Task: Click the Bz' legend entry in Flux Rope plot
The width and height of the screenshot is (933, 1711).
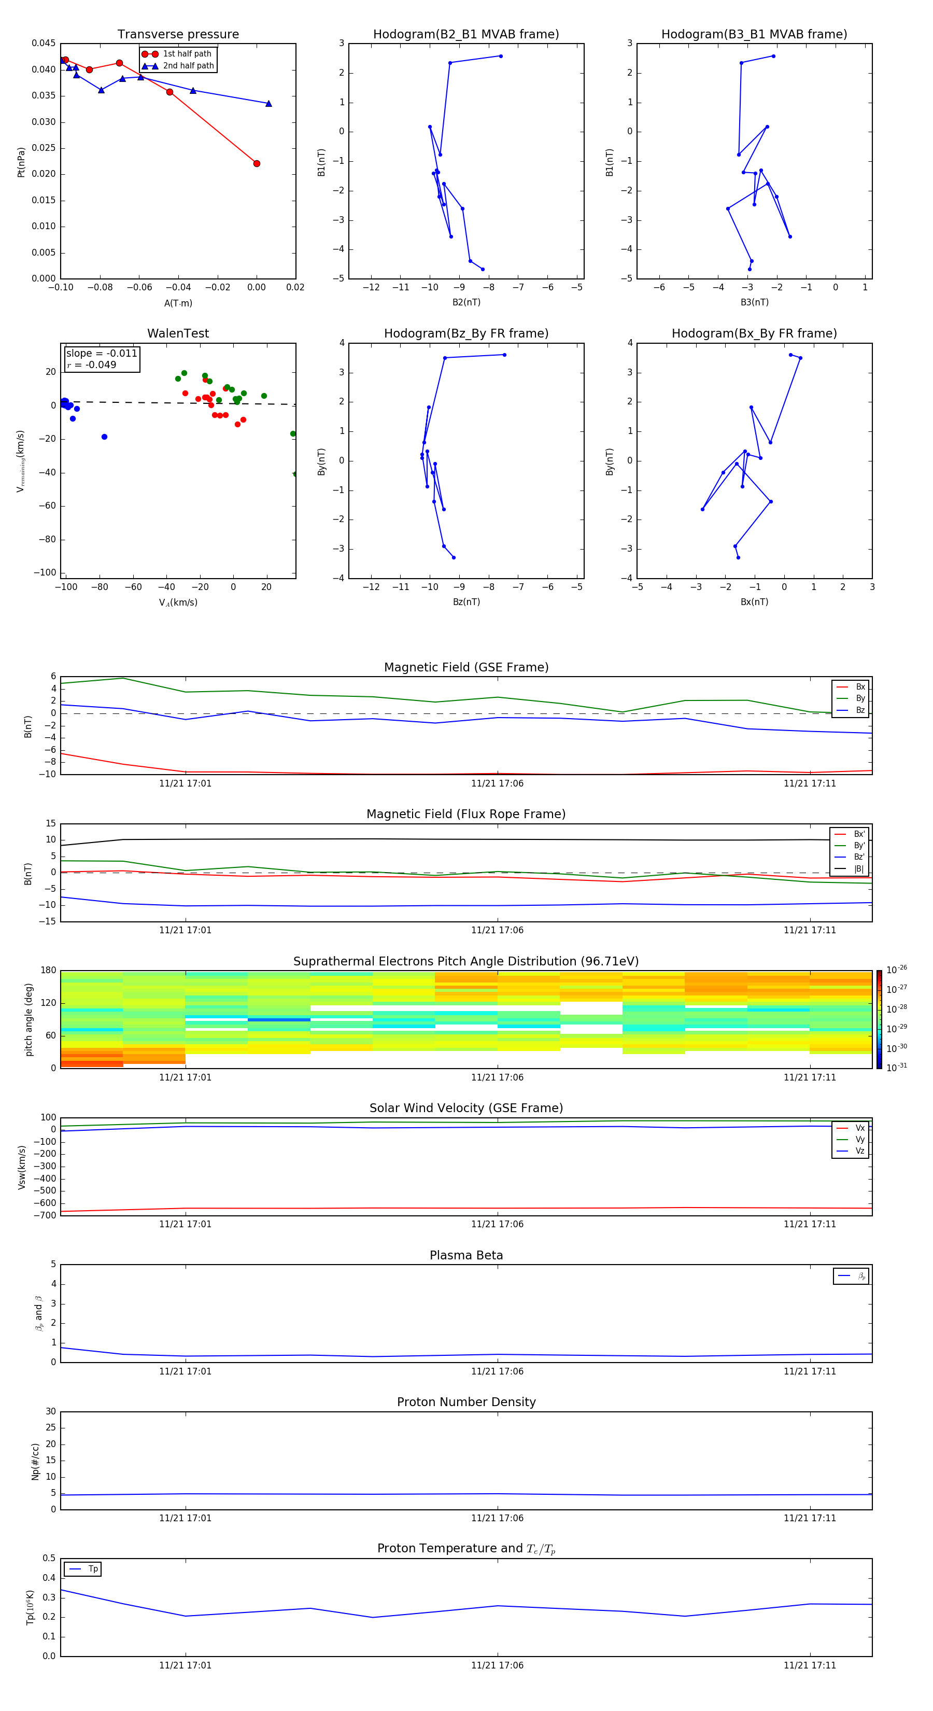Action: coord(850,857)
